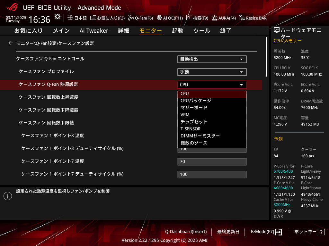
Task: Switch to the メイン tab
Action: pyautogui.click(x=61, y=31)
